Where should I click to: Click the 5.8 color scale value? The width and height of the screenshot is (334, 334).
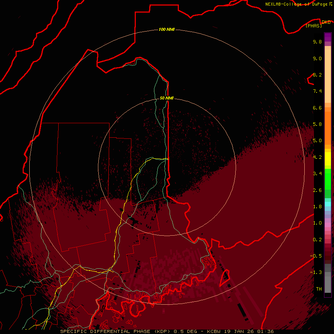317,124
